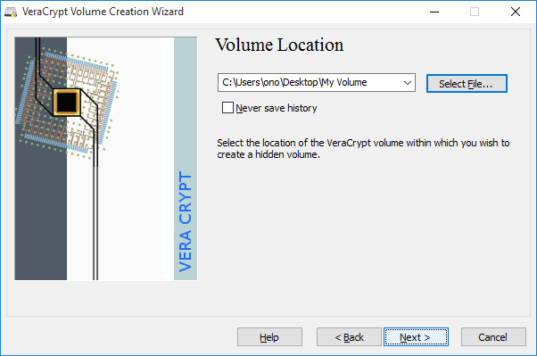Click the grayed-out maximize window icon
Image resolution: width=537 pixels, height=356 pixels.
(475, 12)
